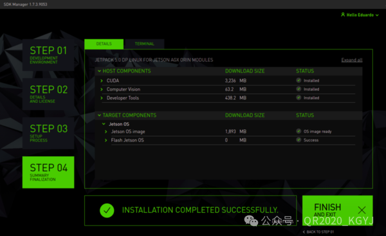
Task: Collapse the Jetson OS group
Action: tap(104, 124)
